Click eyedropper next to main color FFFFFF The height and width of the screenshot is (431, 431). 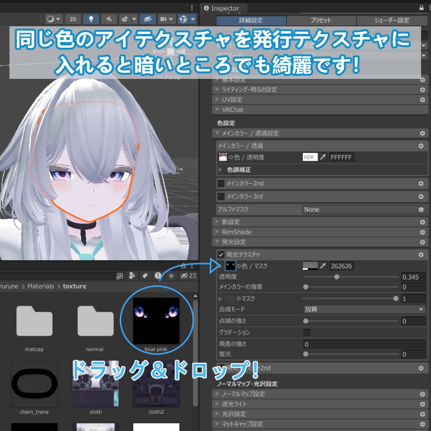tap(323, 157)
